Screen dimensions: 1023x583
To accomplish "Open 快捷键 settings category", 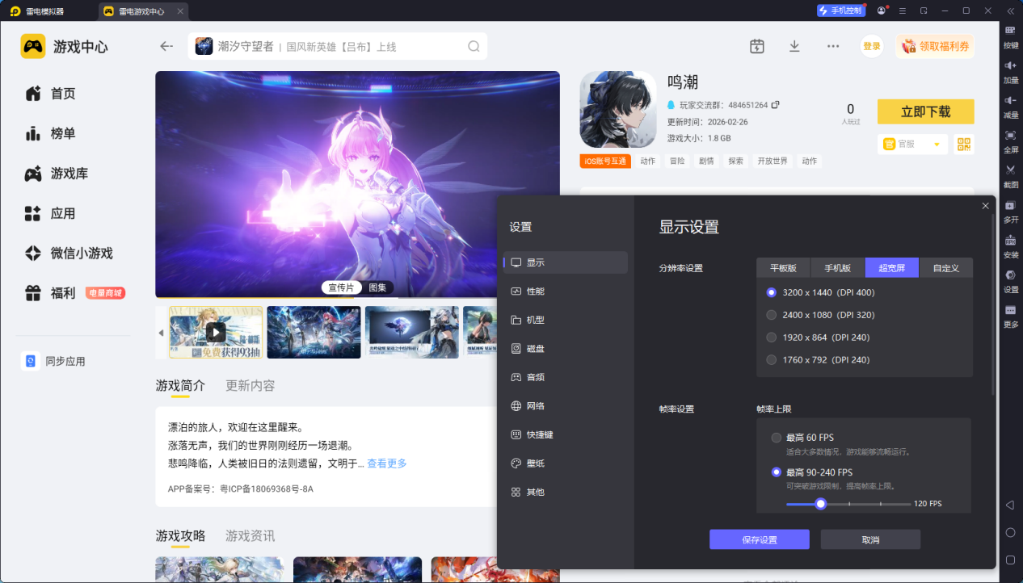I will pyautogui.click(x=565, y=434).
